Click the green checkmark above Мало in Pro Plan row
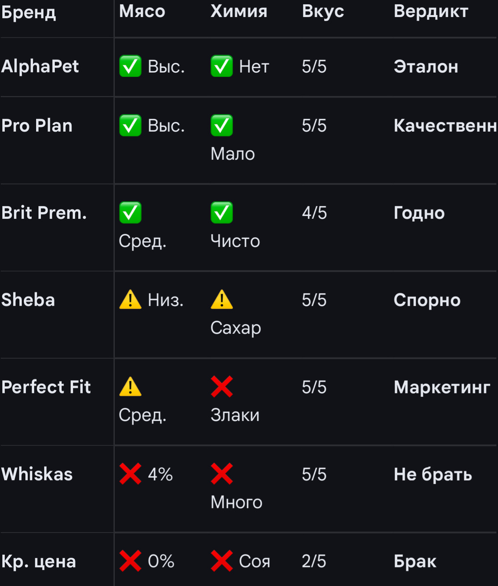 point(221,126)
